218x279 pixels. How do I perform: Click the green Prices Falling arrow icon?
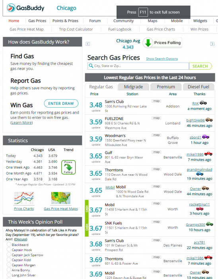148,43
